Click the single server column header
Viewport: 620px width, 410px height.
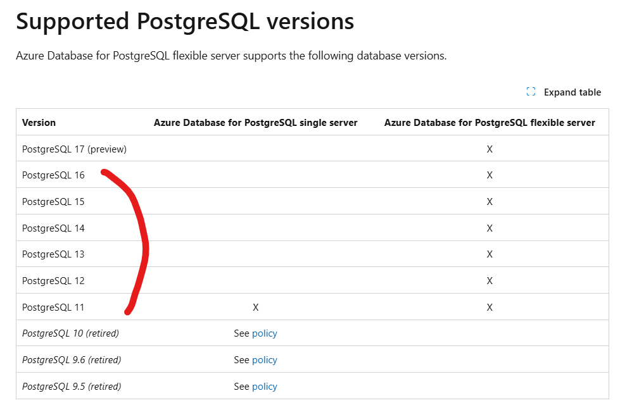click(255, 123)
